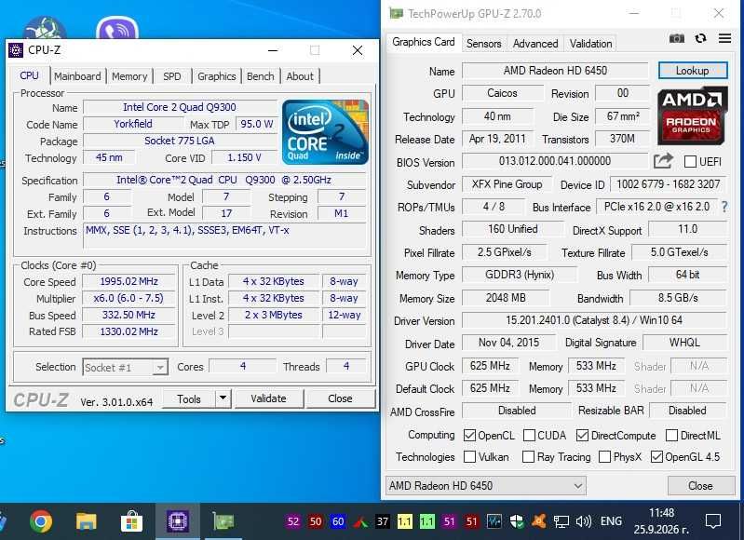Click the green 1.1 tray sensor icon
Screen dimensions: 744x540
pyautogui.click(x=427, y=522)
